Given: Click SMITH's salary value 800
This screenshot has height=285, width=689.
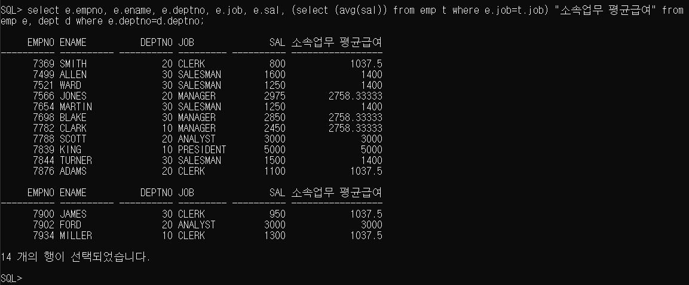Looking at the screenshot, I should (277, 64).
